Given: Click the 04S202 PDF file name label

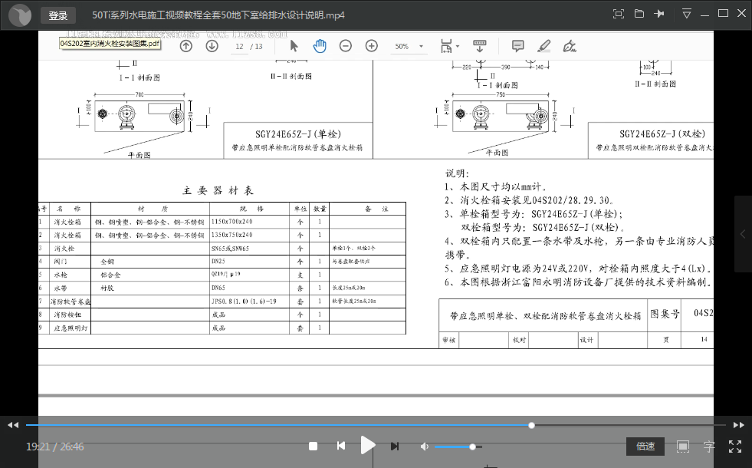Looking at the screenshot, I should 110,44.
